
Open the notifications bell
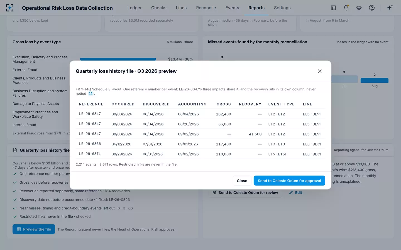tap(346, 8)
